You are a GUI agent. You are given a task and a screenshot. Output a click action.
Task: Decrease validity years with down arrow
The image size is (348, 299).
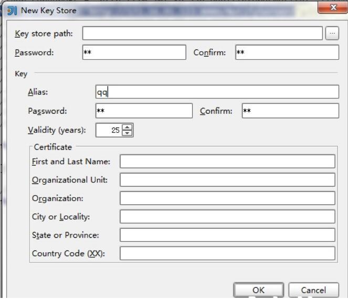[128, 133]
